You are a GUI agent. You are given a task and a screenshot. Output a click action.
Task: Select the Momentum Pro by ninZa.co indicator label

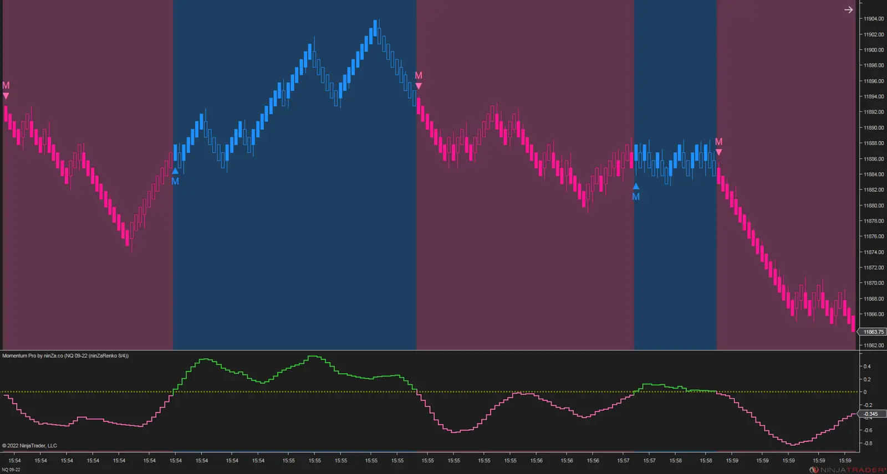coord(65,355)
